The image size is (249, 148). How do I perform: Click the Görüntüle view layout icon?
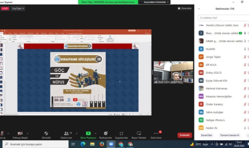click(179, 8)
